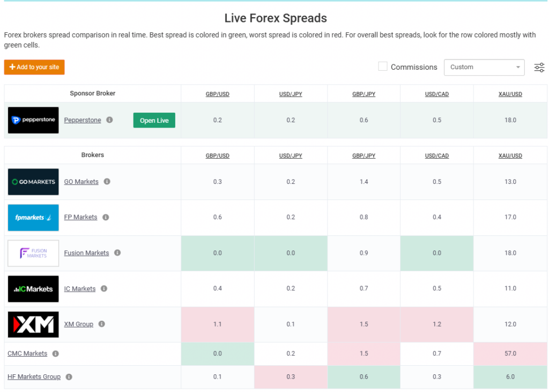Click HF Markets Group XAU/USD value 6.0
This screenshot has width=549, height=392.
pyautogui.click(x=510, y=377)
